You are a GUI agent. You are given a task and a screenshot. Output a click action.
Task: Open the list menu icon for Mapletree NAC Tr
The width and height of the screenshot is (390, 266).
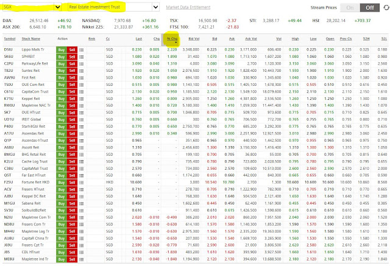pos(81,105)
